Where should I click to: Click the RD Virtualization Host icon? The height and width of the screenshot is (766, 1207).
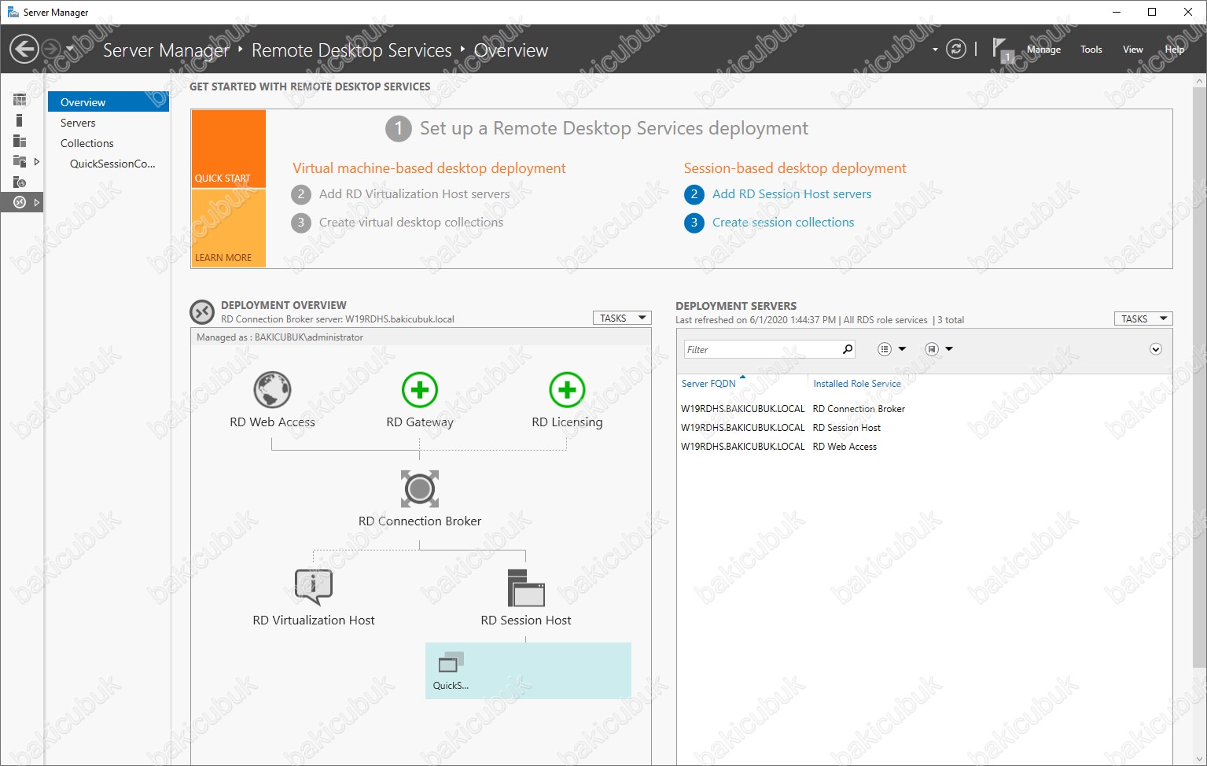[x=314, y=588]
